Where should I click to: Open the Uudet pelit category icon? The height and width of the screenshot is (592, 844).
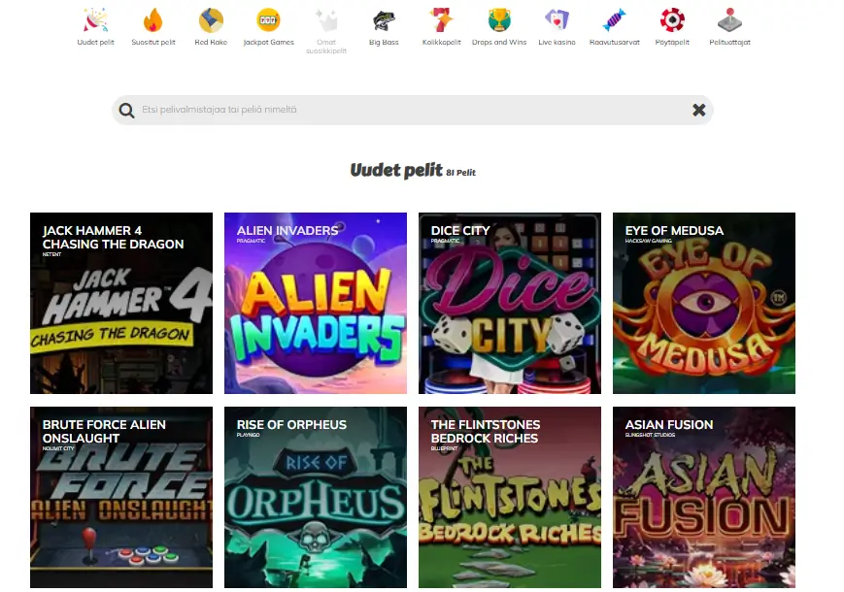pyautogui.click(x=96, y=20)
